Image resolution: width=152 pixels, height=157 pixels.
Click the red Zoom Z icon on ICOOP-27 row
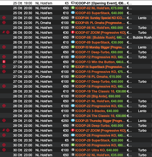point(4,130)
